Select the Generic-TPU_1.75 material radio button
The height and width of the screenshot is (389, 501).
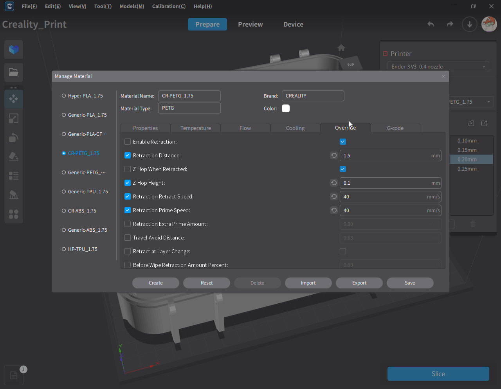point(64,192)
